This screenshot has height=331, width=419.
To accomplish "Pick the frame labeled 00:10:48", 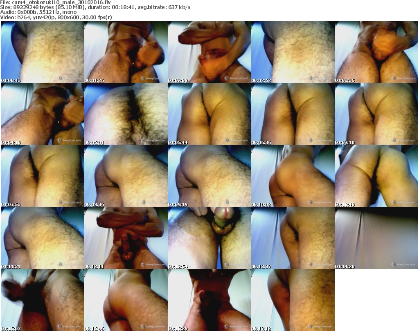I will (376, 176).
